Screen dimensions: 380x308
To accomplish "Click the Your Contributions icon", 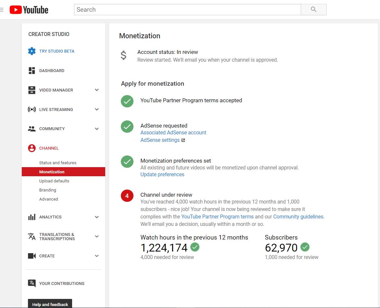I will click(x=32, y=283).
